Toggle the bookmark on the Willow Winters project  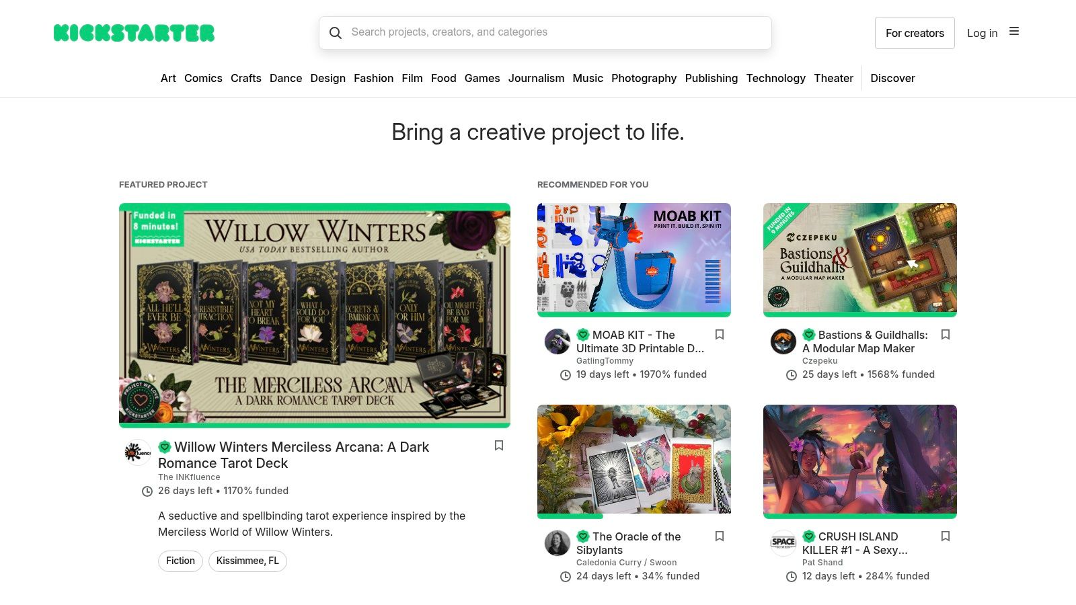(x=499, y=446)
